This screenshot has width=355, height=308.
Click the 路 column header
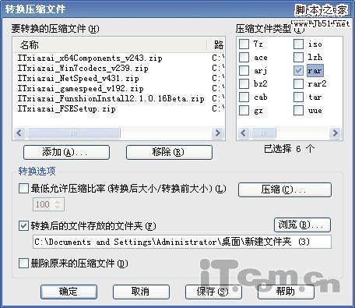coord(216,45)
